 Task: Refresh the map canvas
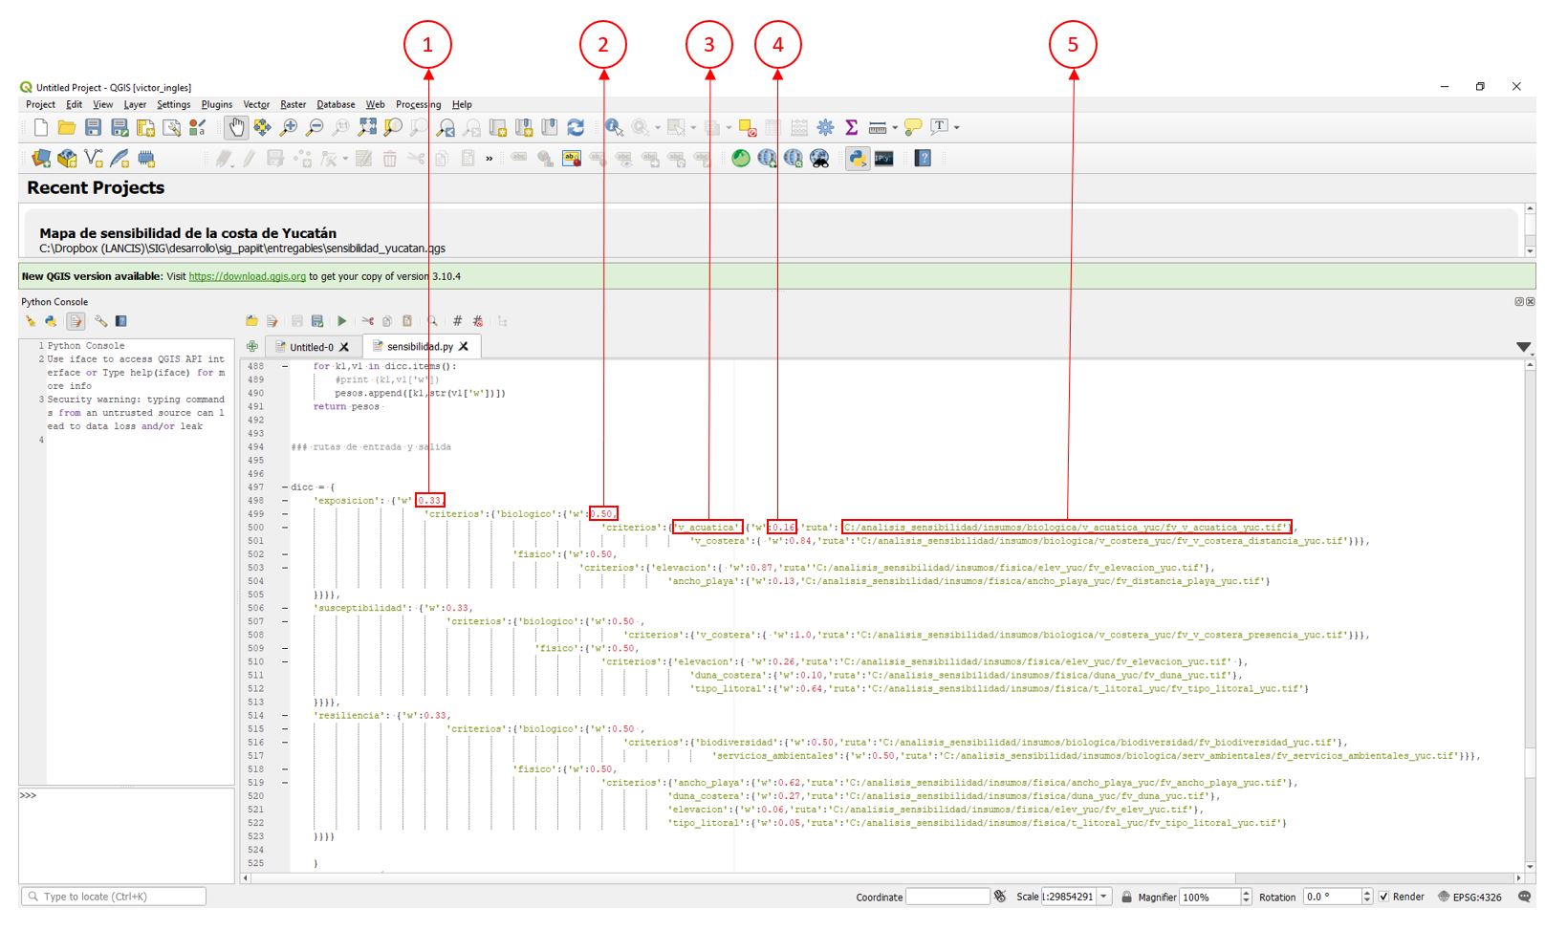[x=576, y=127]
